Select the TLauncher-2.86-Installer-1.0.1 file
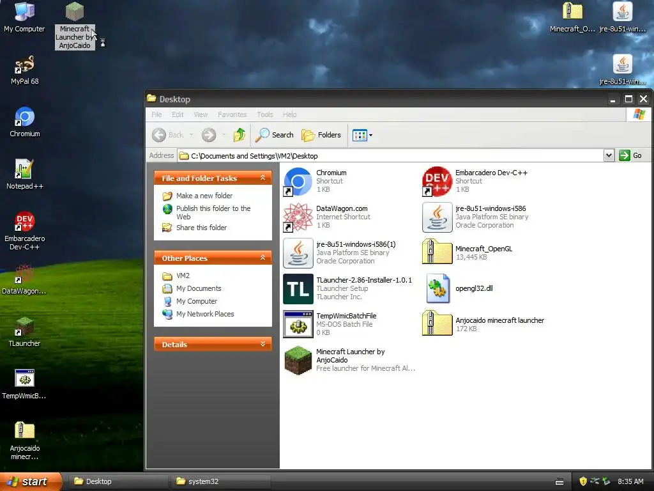 (347, 289)
